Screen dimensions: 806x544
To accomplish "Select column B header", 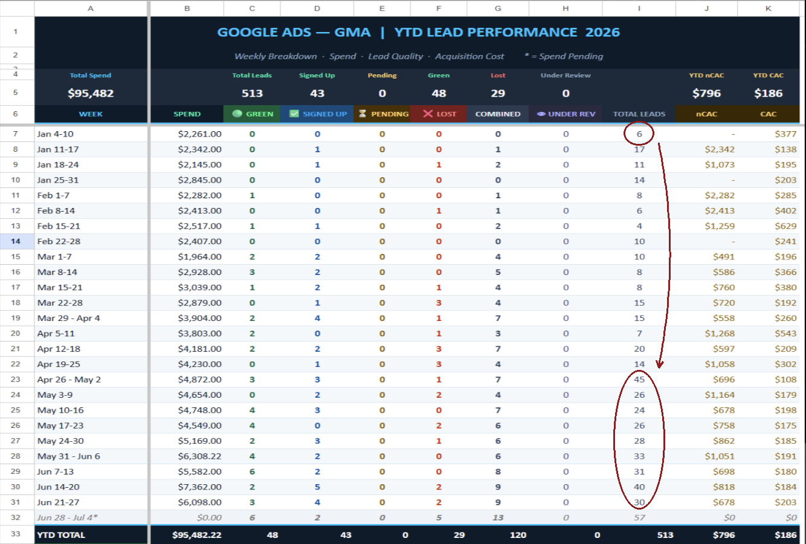I will [187, 8].
